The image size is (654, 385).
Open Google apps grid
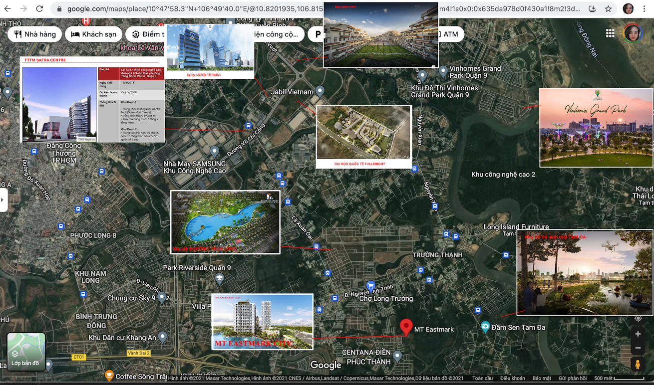coord(610,33)
